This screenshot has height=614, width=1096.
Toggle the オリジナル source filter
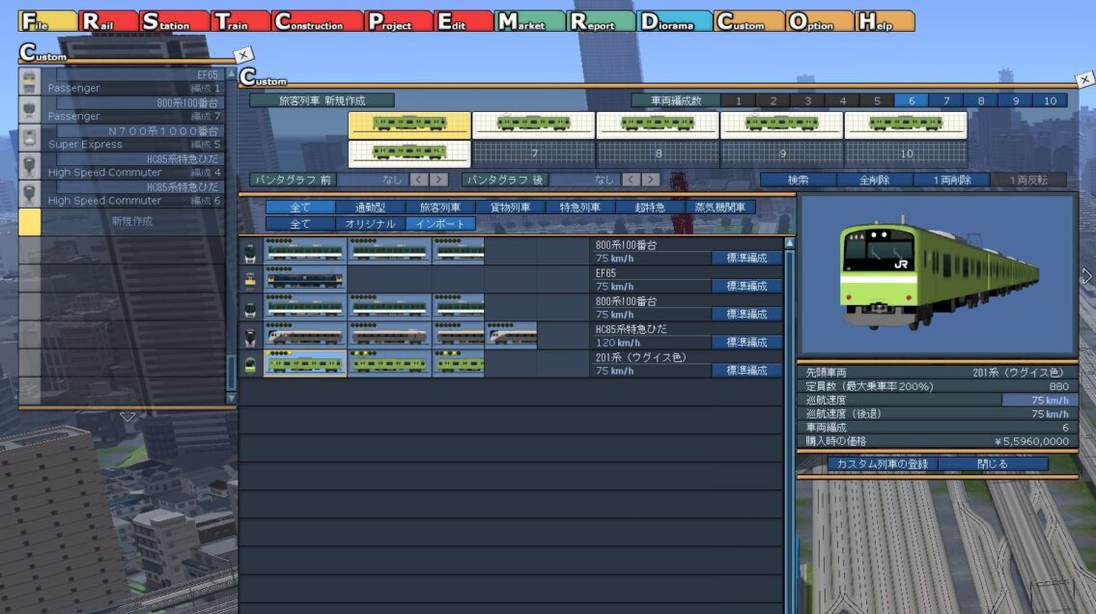(x=370, y=224)
